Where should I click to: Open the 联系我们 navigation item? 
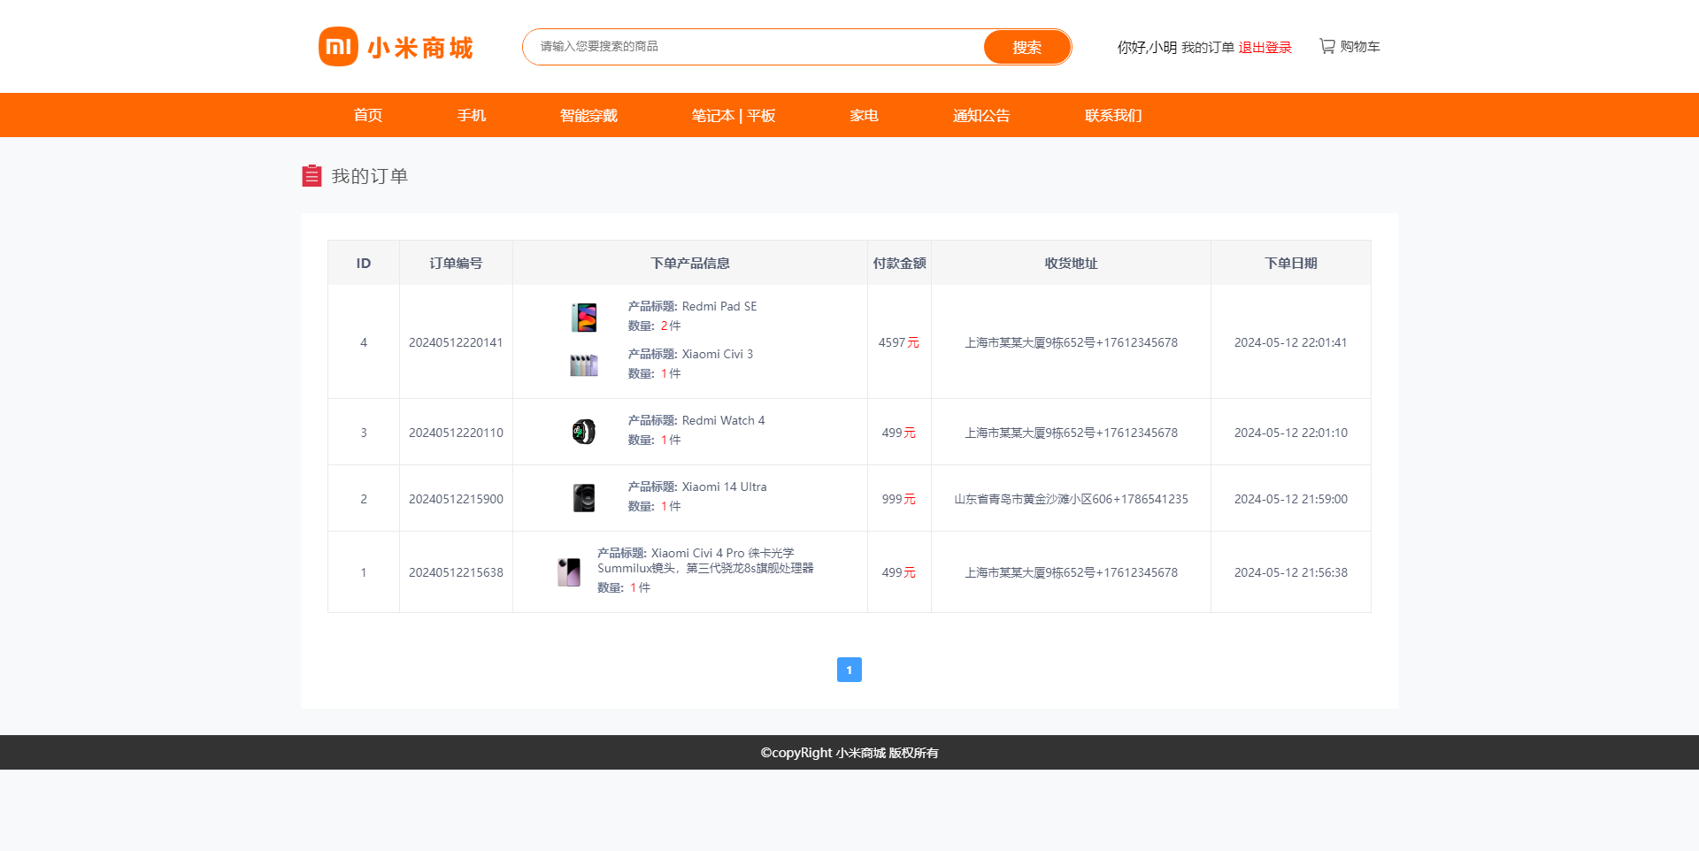1114,115
